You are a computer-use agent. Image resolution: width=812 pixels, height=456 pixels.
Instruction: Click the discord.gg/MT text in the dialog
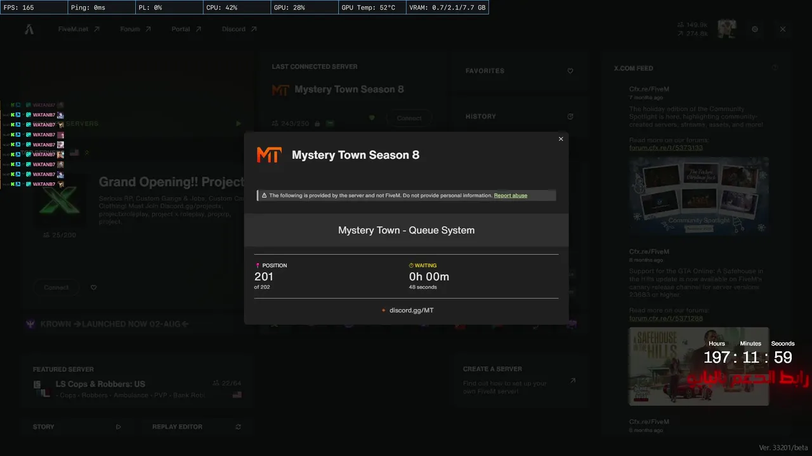pyautogui.click(x=412, y=310)
